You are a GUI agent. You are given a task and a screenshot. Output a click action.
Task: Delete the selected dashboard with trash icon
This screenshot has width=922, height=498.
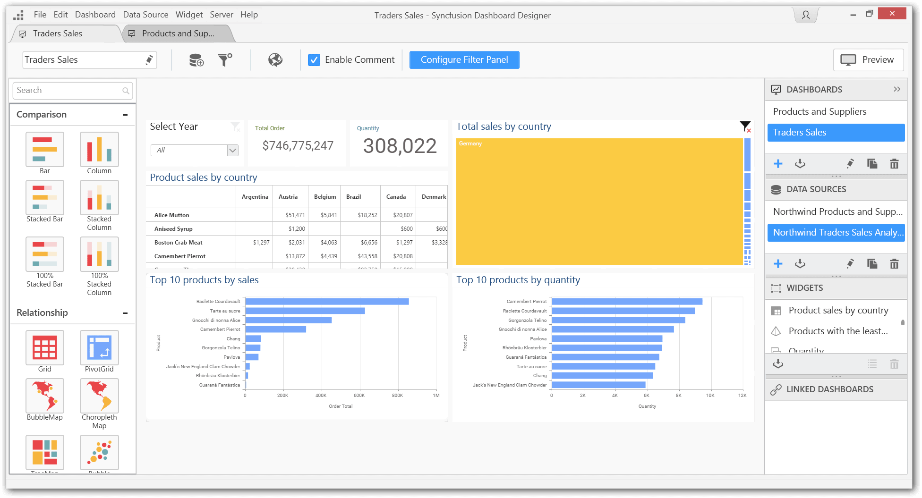click(x=894, y=164)
